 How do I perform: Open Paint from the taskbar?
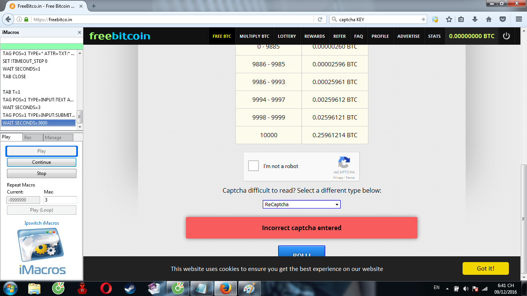point(249,288)
